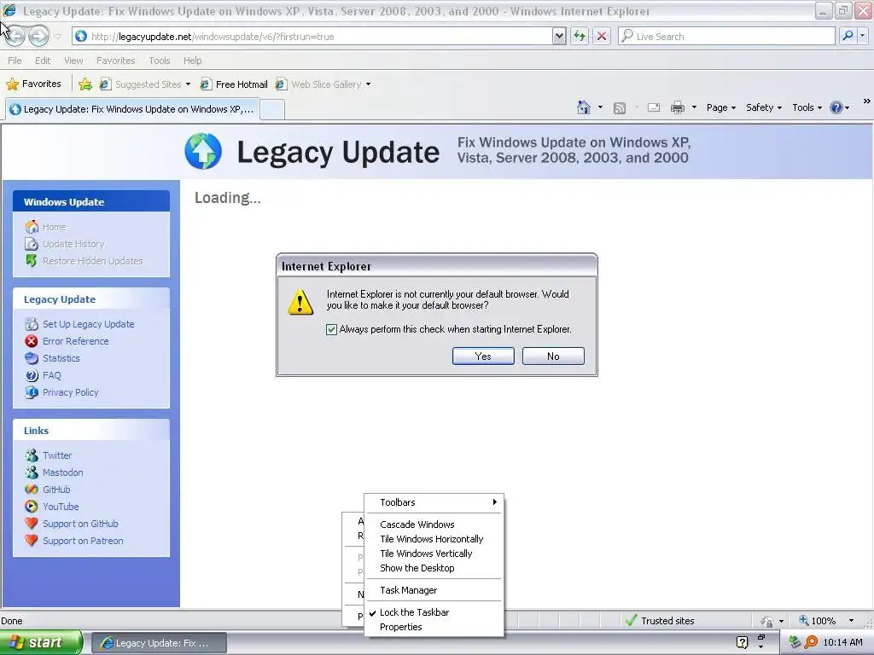
Task: Open the Toolbars submenu in context menu
Action: click(434, 502)
